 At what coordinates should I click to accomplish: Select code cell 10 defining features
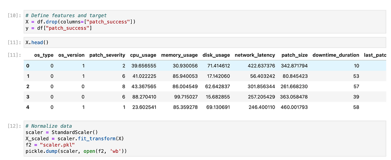click(205, 22)
